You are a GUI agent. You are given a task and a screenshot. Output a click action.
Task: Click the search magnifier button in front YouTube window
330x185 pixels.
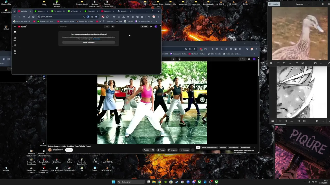click(x=107, y=26)
